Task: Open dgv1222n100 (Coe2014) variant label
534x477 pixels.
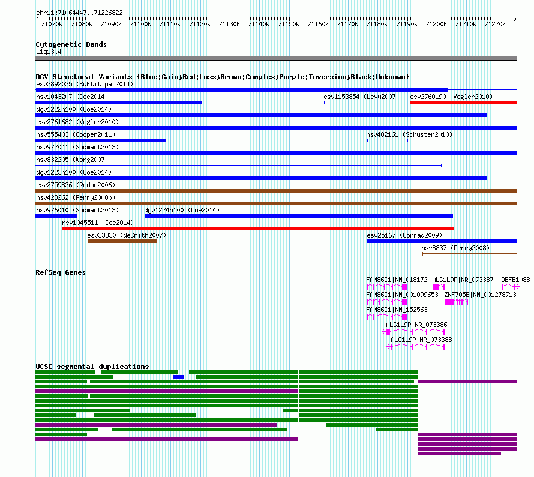Action: [74, 109]
